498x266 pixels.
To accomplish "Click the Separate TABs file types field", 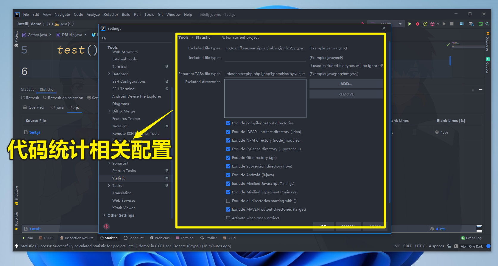I will [265, 74].
